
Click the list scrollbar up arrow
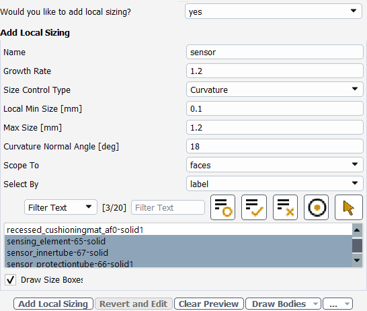point(357,230)
